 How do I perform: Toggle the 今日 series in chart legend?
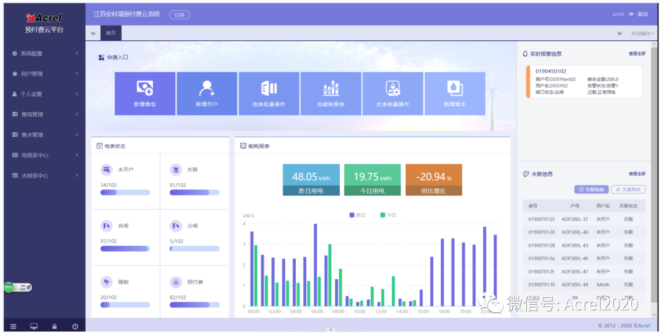pyautogui.click(x=387, y=215)
